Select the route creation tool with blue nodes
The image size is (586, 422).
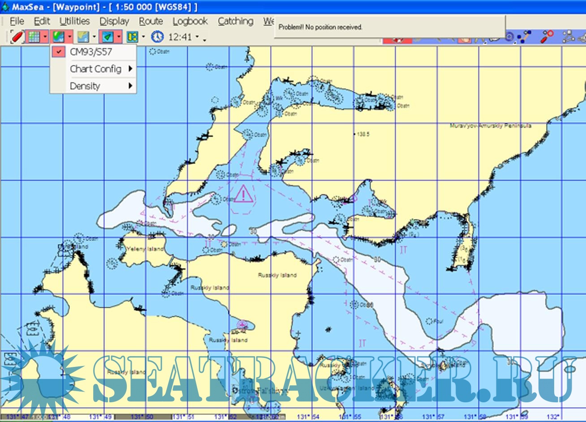click(524, 36)
